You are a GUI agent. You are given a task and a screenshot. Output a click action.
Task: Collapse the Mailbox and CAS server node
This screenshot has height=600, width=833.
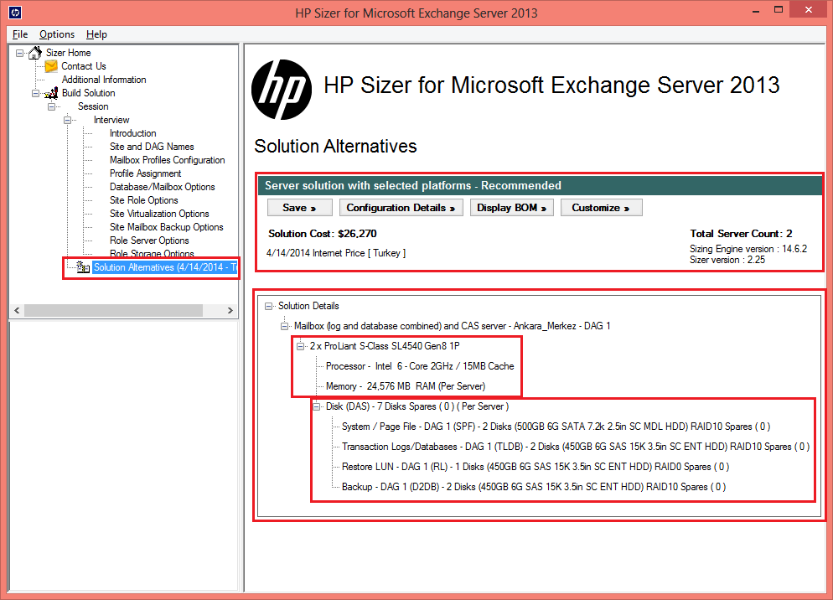click(x=285, y=326)
